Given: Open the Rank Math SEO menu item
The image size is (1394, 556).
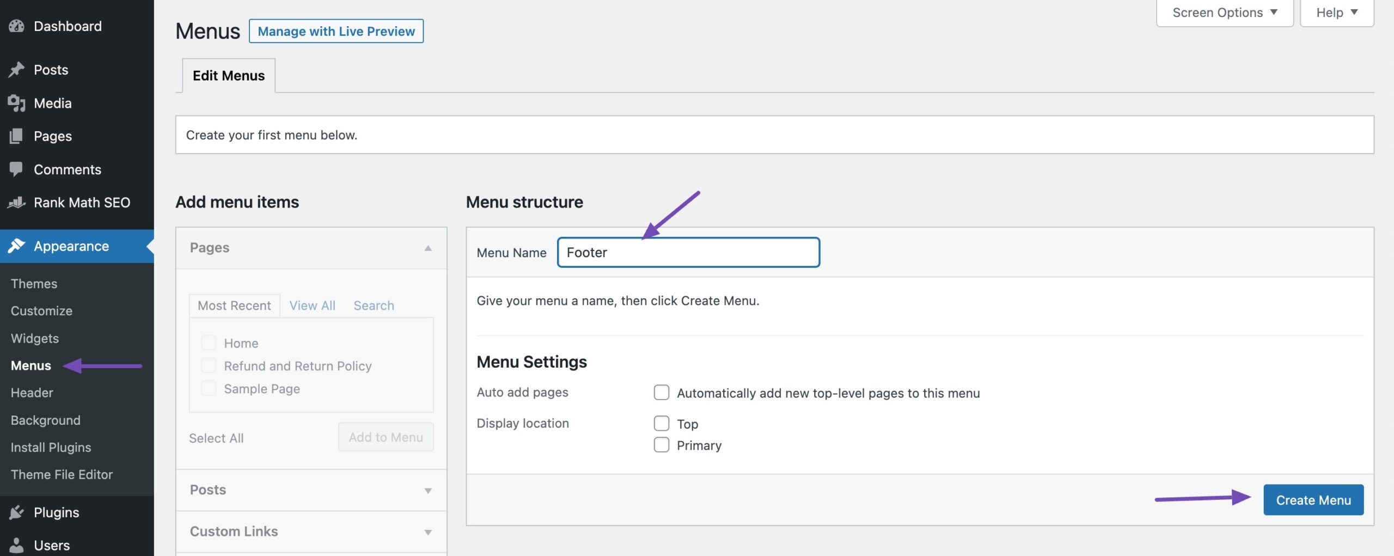Looking at the screenshot, I should [77, 203].
